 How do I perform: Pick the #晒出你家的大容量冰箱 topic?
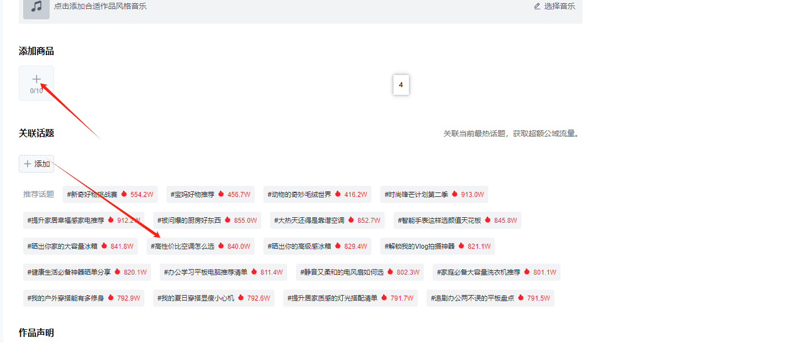80,246
